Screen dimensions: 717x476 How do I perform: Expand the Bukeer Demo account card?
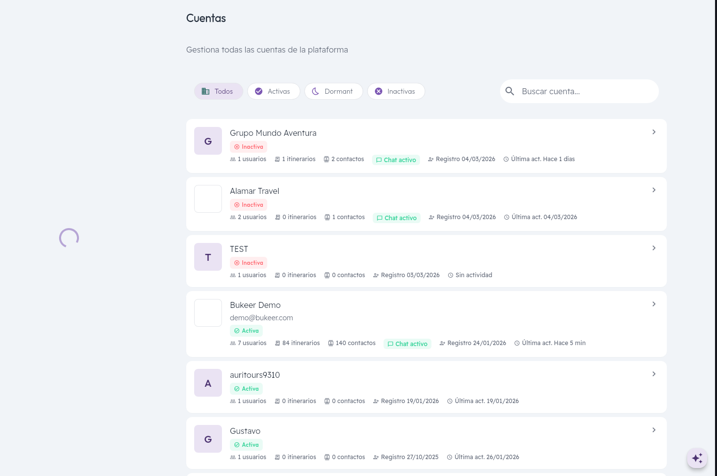(654, 304)
